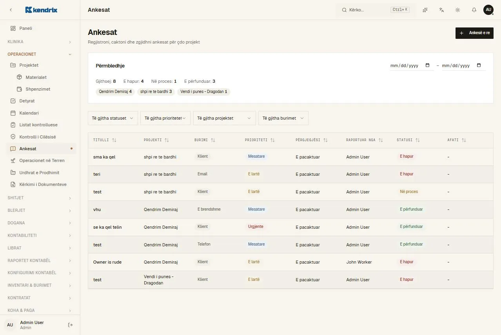The width and height of the screenshot is (501, 335).
Task: Collapse sidebar with the back chevron
Action: click(11, 10)
